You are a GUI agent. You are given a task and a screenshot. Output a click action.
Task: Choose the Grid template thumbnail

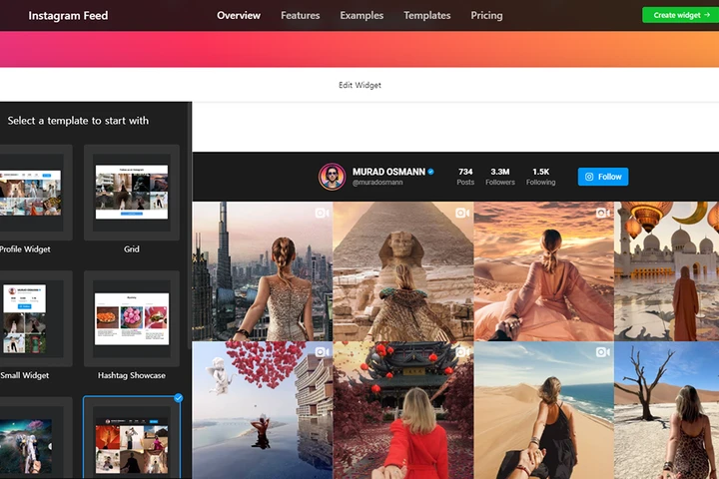(x=132, y=192)
